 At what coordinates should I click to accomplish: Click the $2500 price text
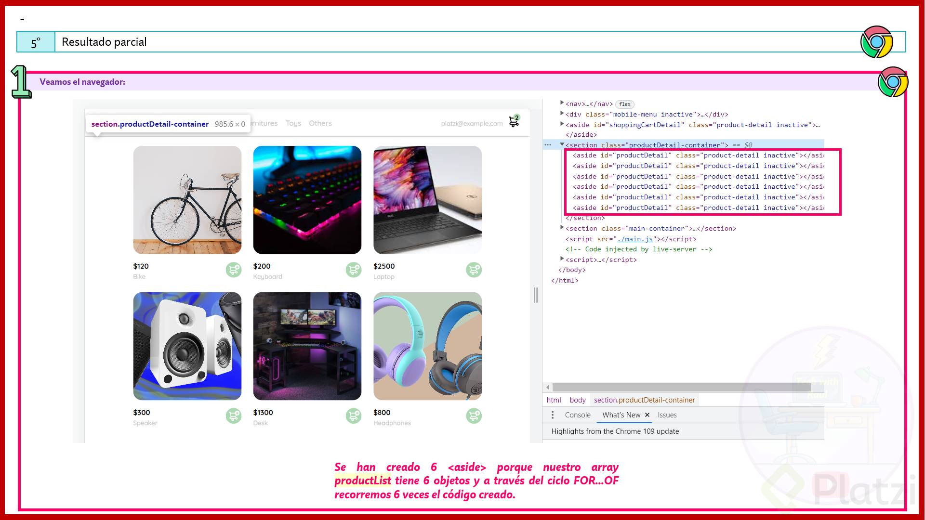pyautogui.click(x=384, y=266)
